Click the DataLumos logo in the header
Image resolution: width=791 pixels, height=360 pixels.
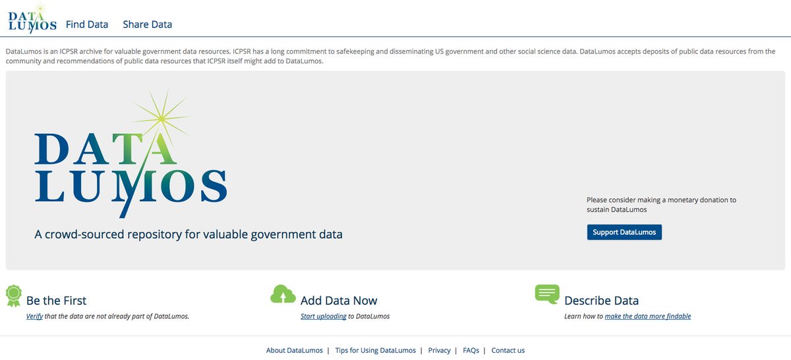point(32,18)
